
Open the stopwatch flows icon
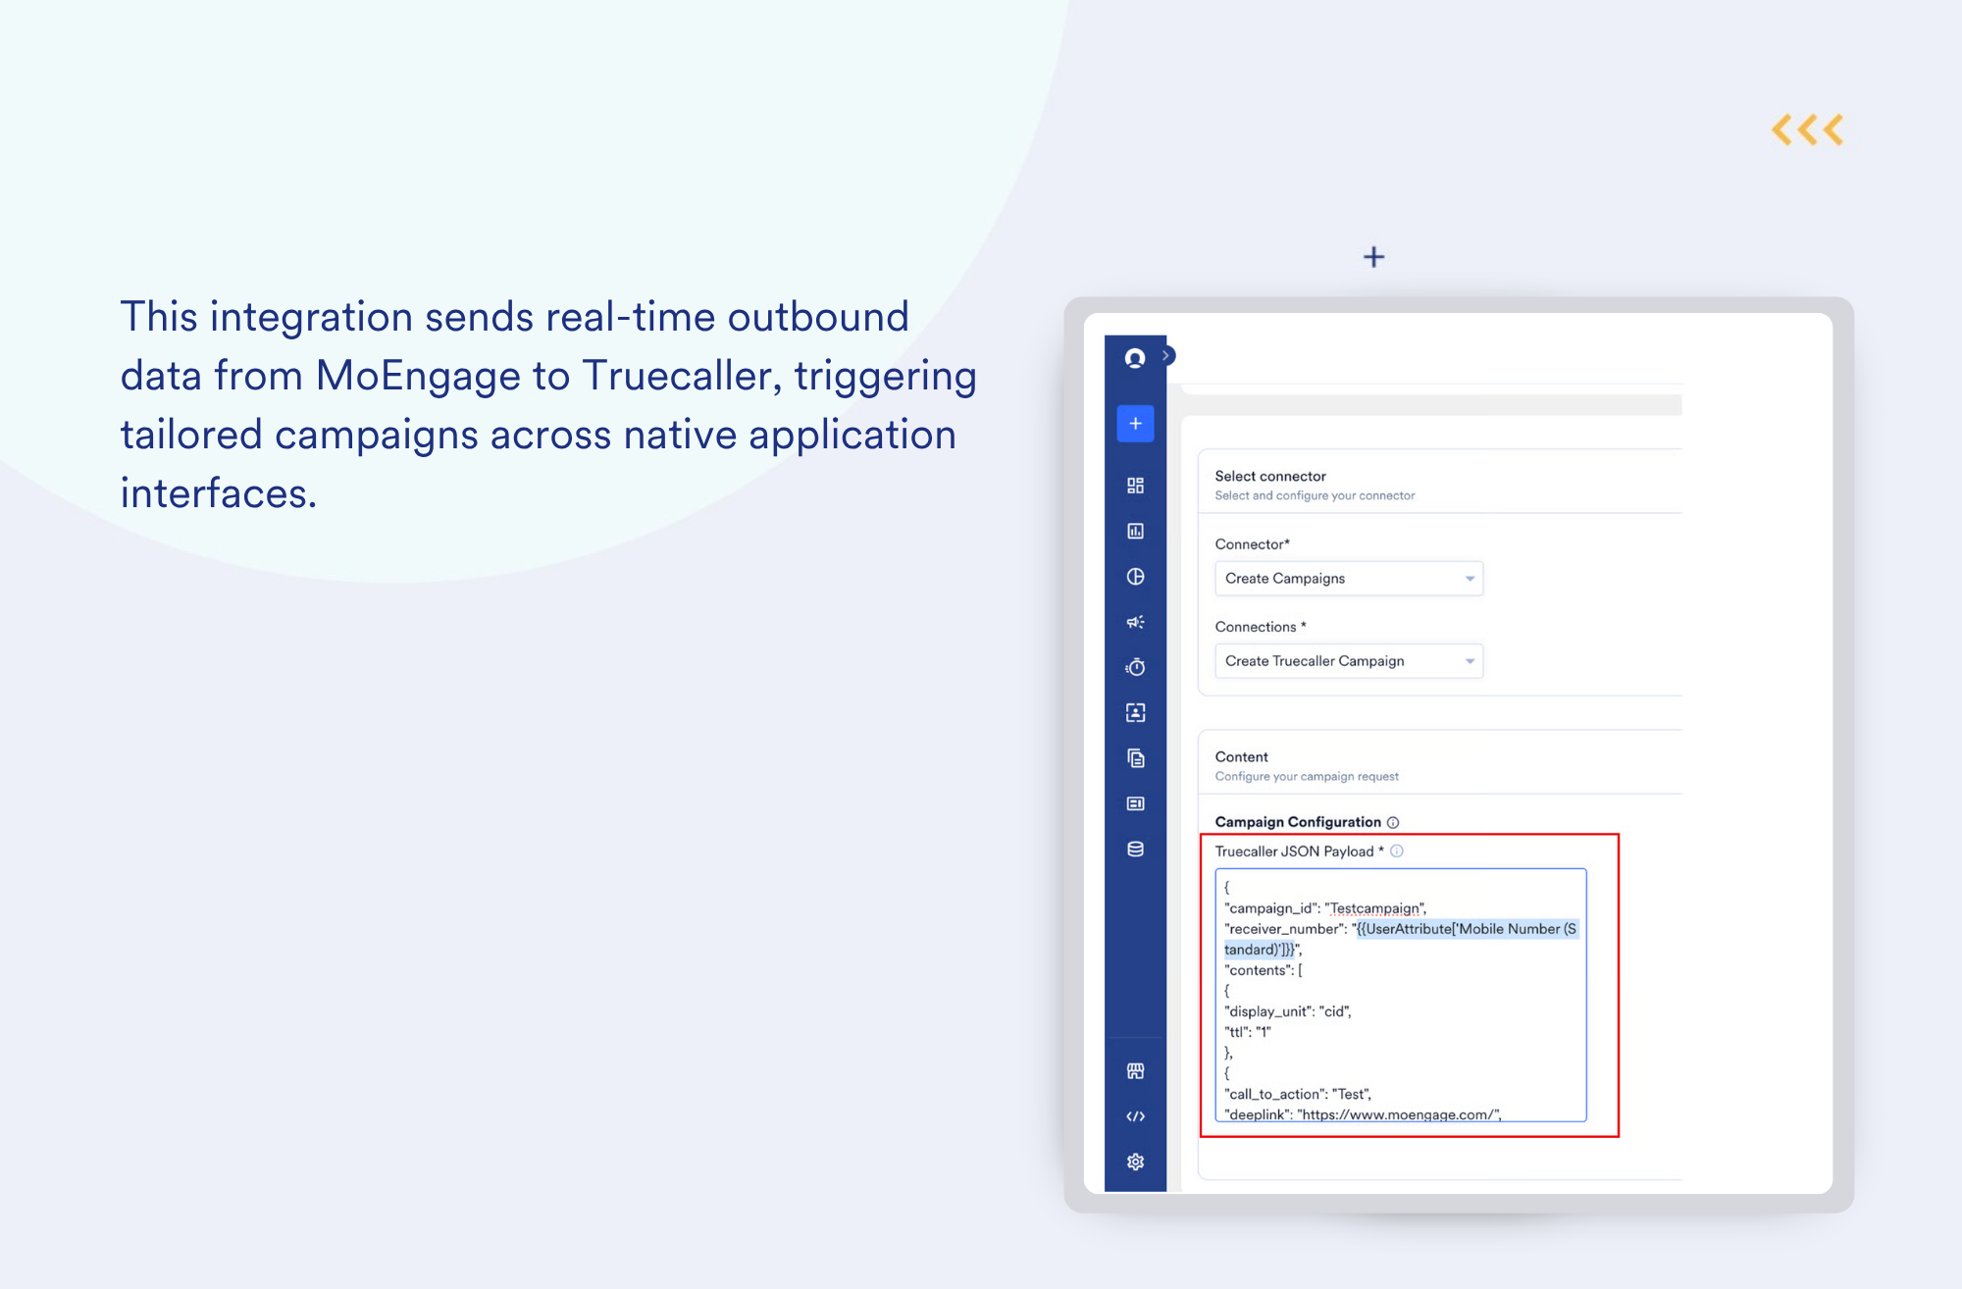point(1135,667)
